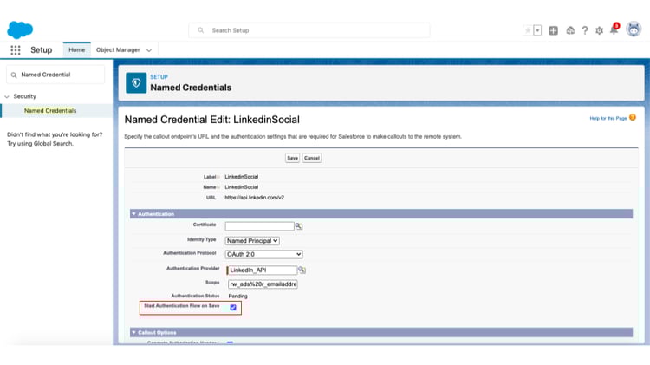
Task: Open the user profile avatar
Action: 634,29
